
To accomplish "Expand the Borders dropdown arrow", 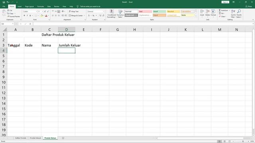I will tap(38, 15).
